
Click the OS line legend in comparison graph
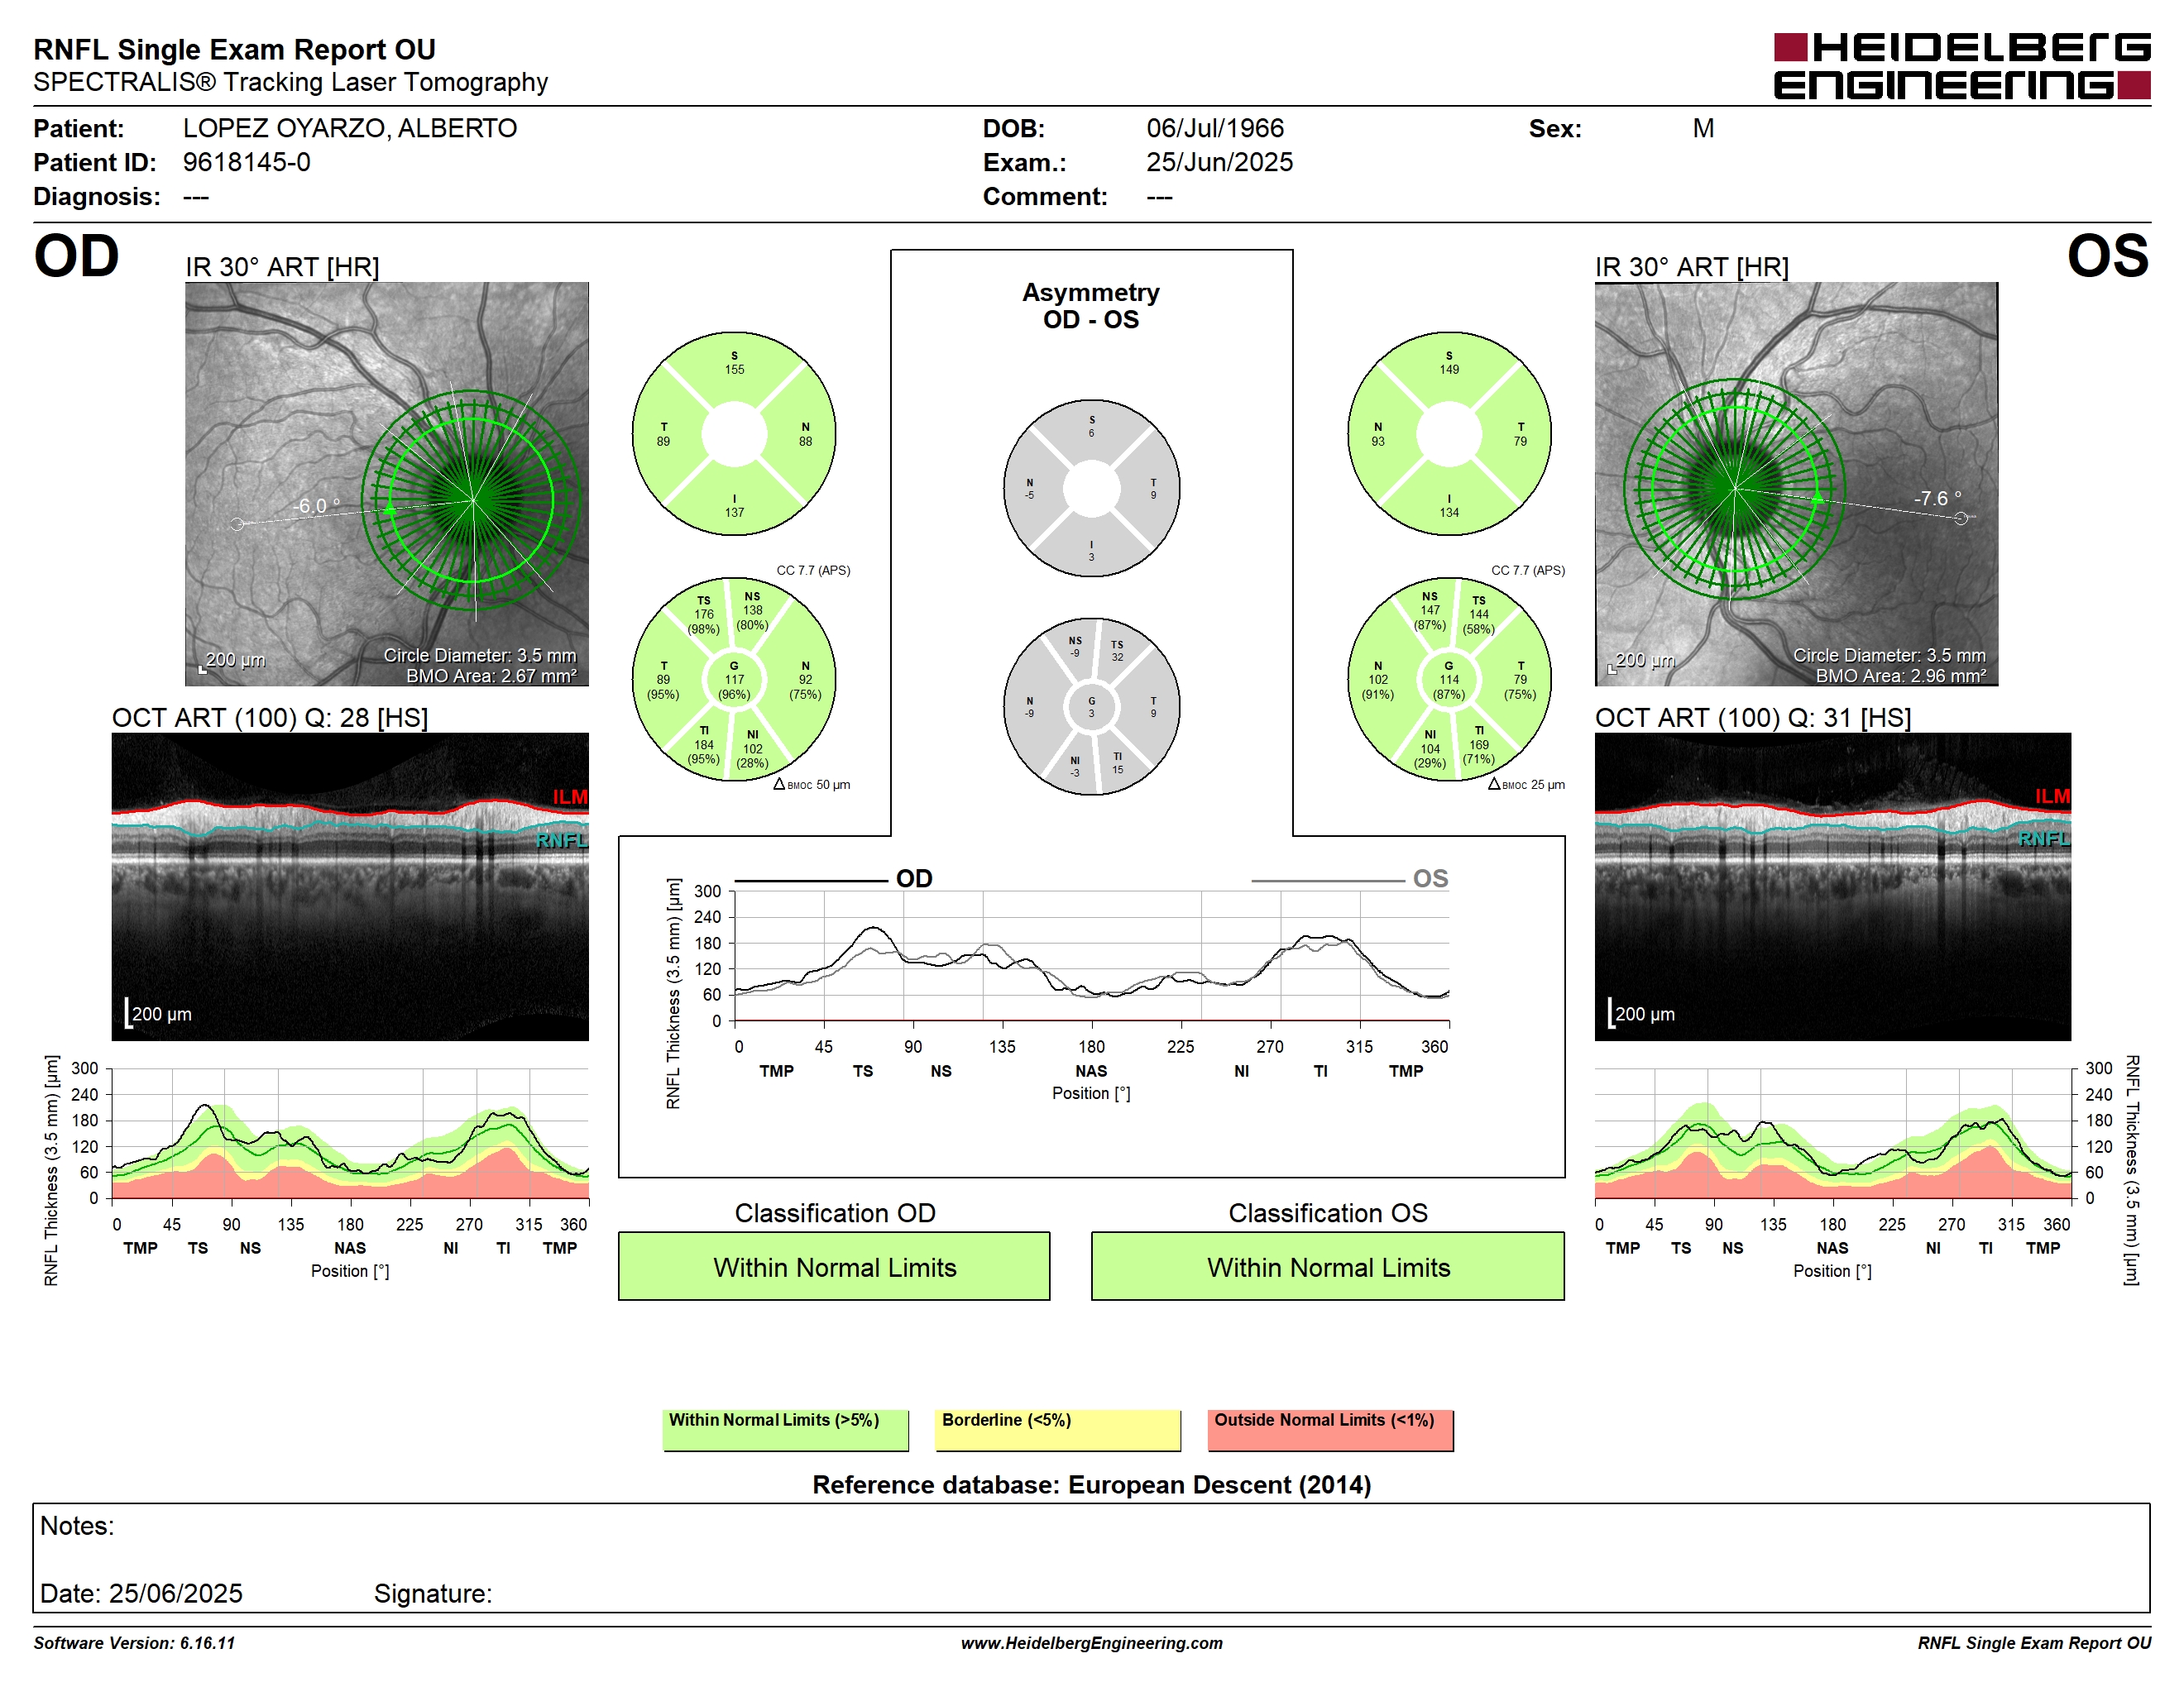pos(1349,878)
